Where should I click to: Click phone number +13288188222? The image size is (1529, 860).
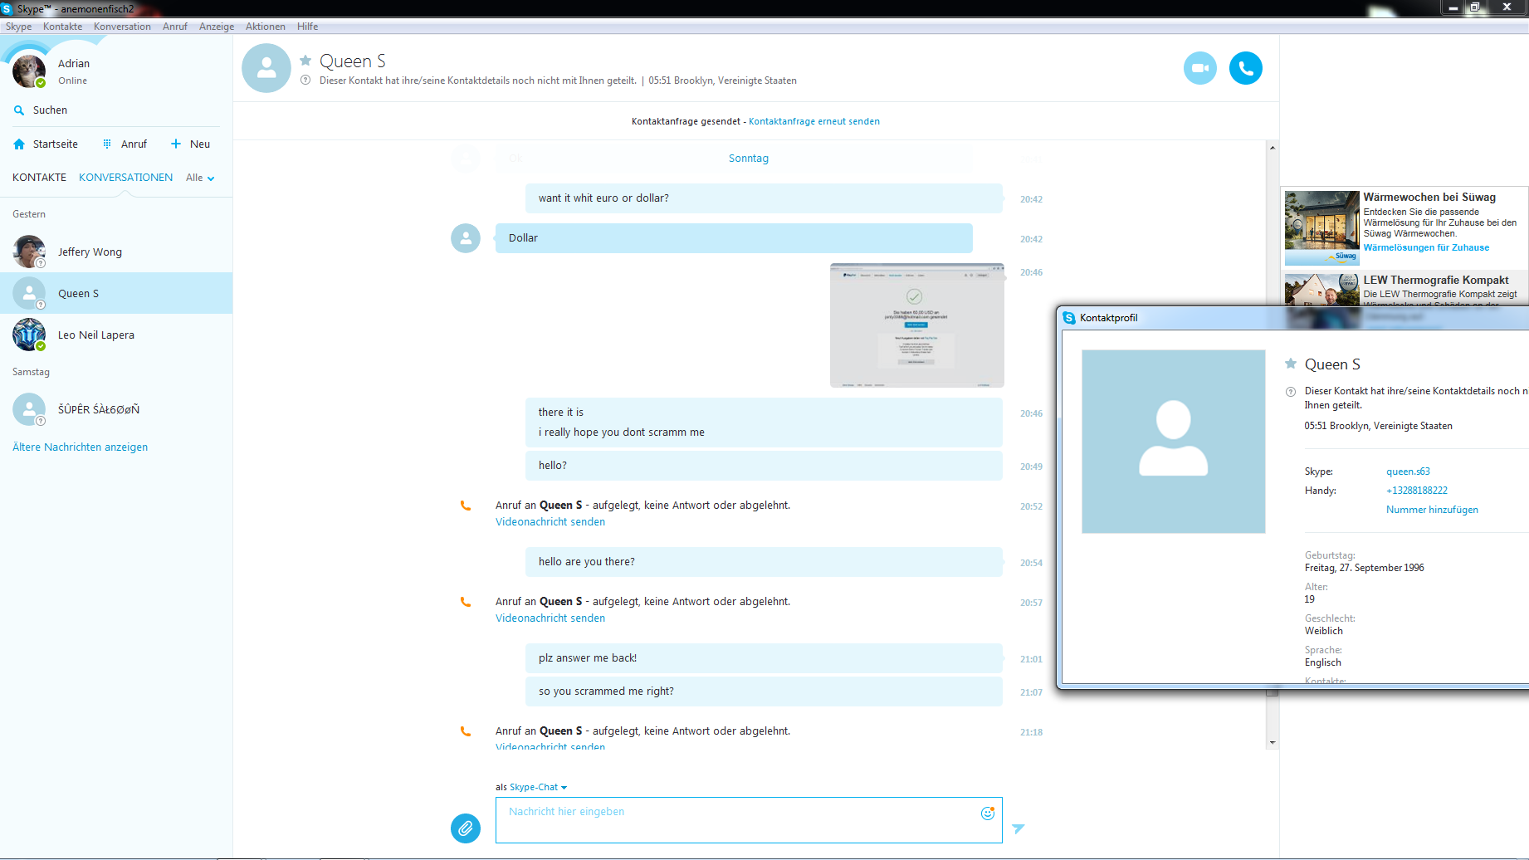[x=1416, y=491]
